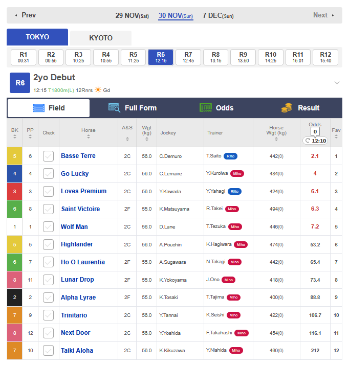This screenshot has height=366, width=349.
Task: Open race R7 at 12:45
Action: tap(188, 57)
